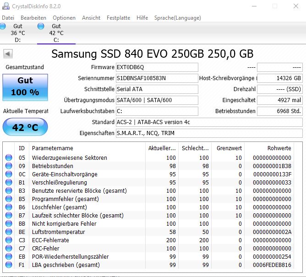
Task: Click the previous disk arrow button
Action: click(x=8, y=54)
